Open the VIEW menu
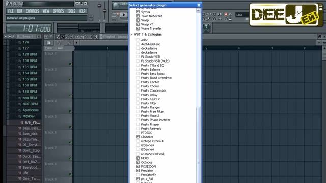Image resolution: width=326 pixels, height=183 pixels. pos(46,11)
